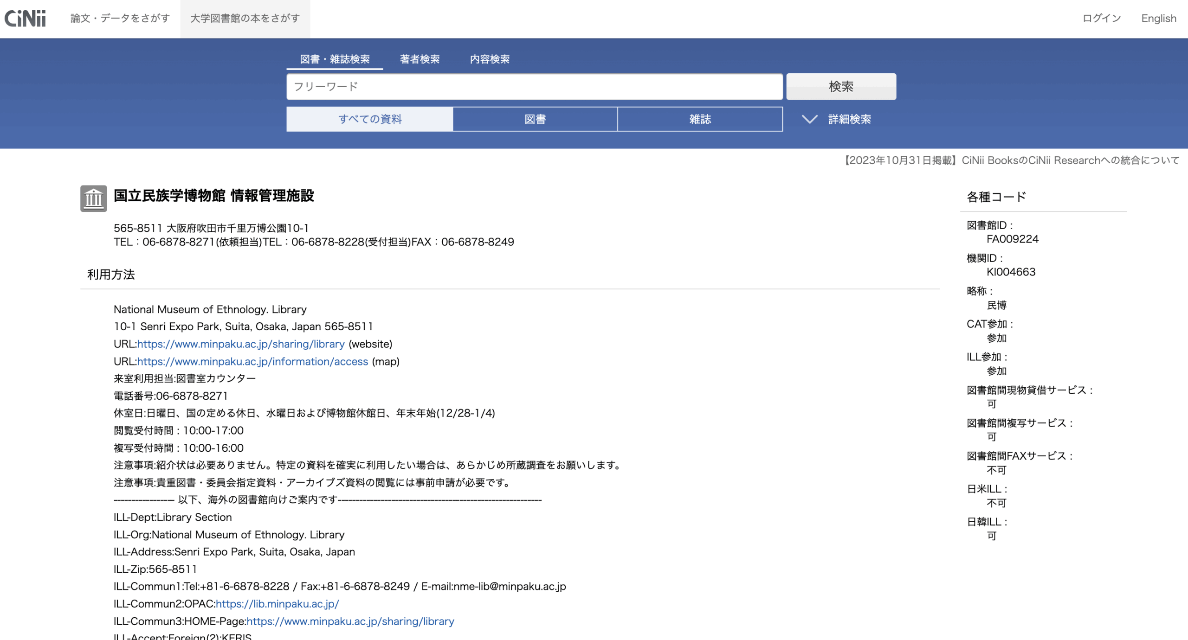
Task: Select 雑誌 filter option
Action: coord(700,119)
